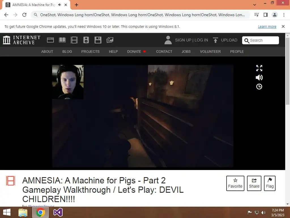
Task: Open the ABOUT menu item
Action: (47, 52)
